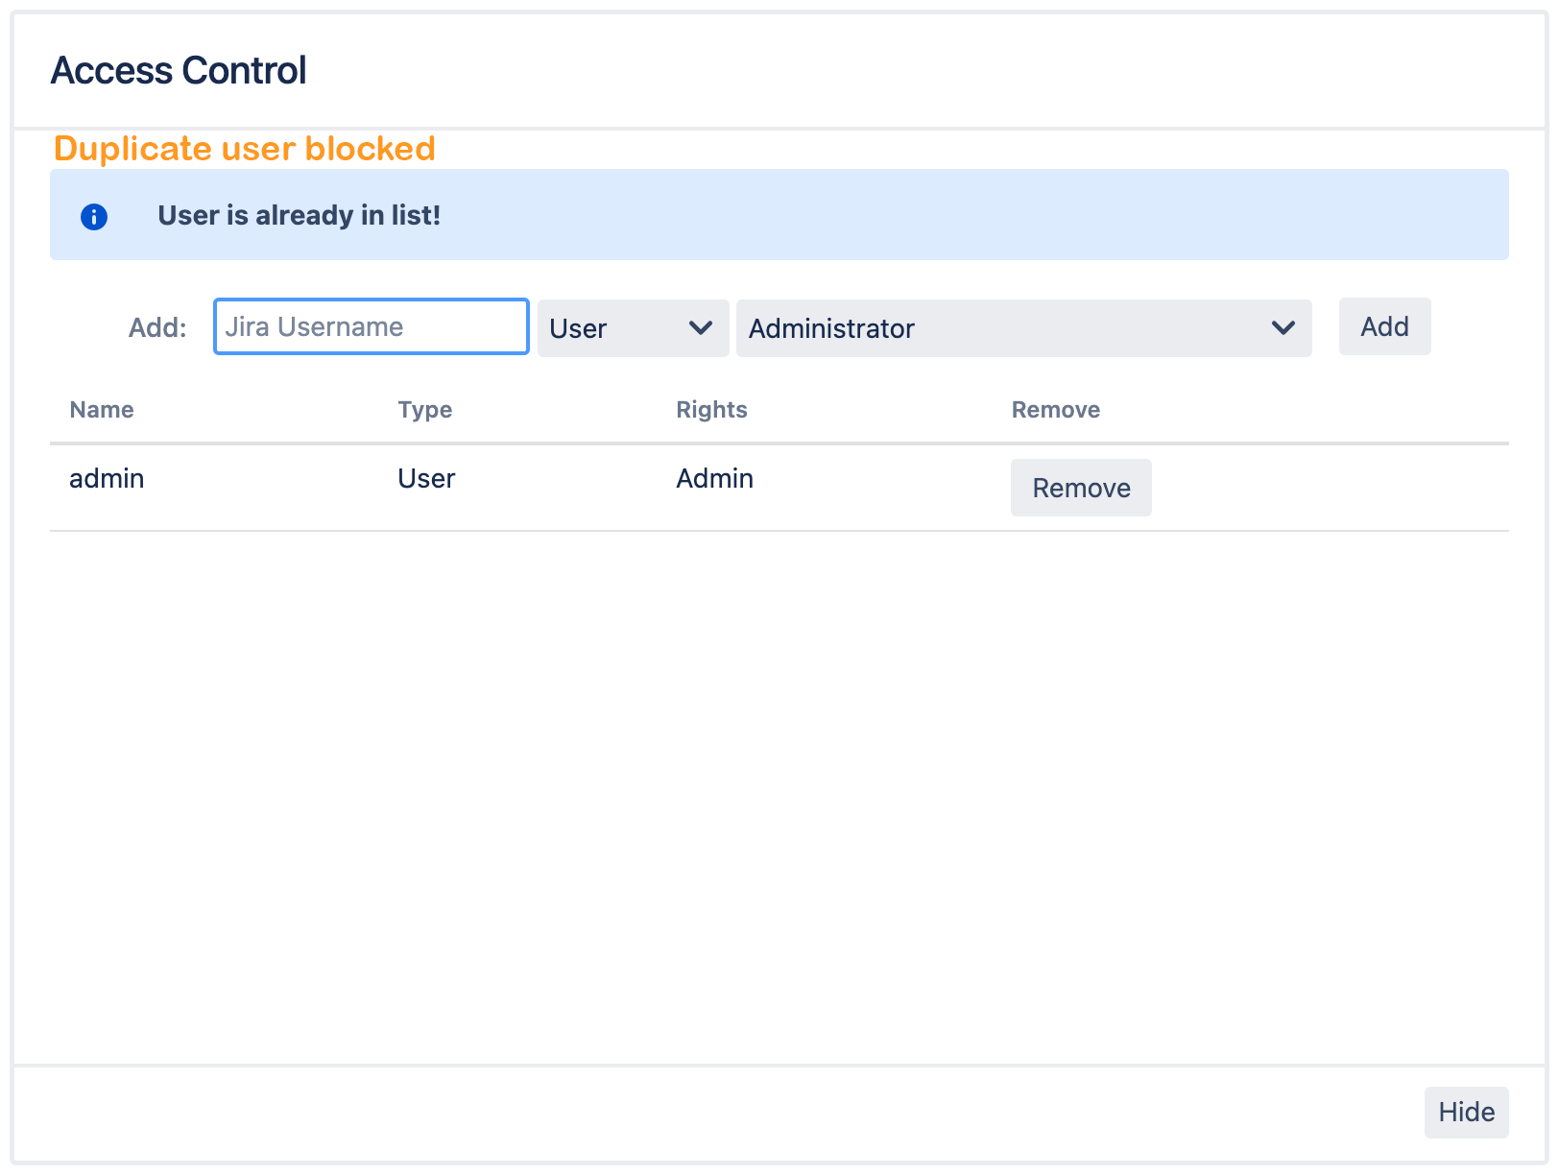Image resolution: width=1559 pixels, height=1175 pixels.
Task: Click the blue info icon in the notification banner
Action: pos(94,216)
